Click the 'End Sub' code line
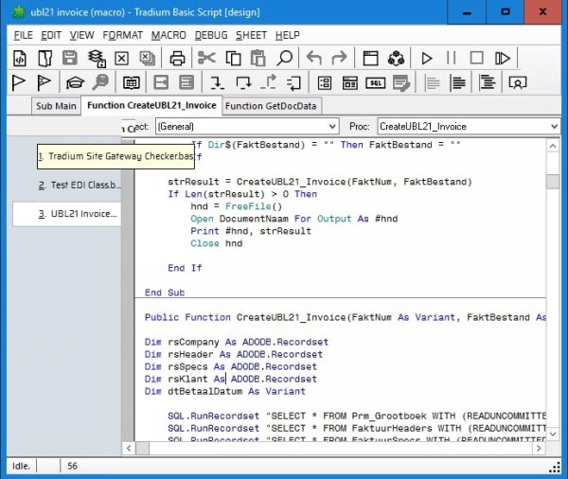 click(x=165, y=293)
